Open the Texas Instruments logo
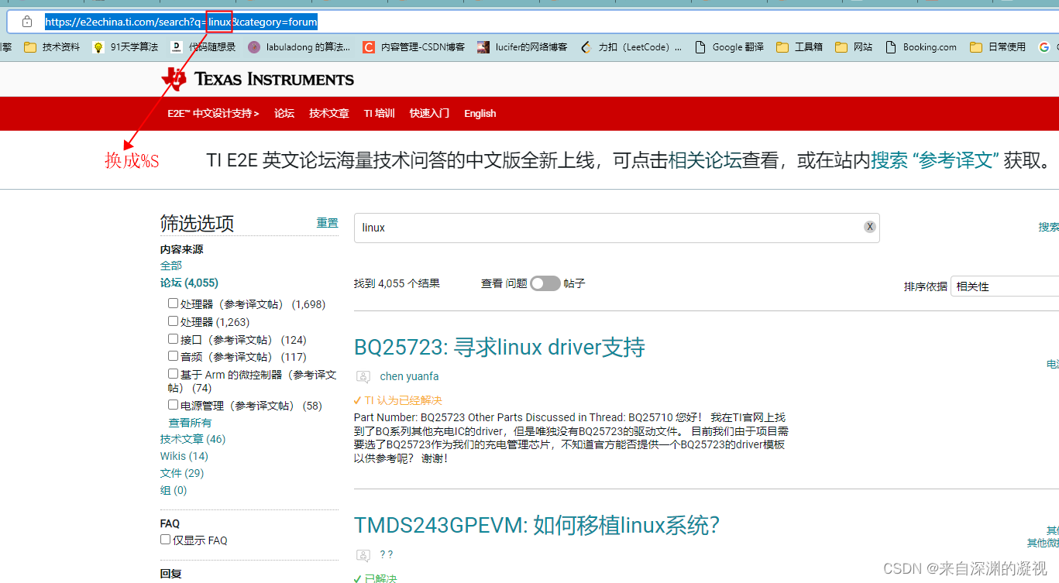This screenshot has height=583, width=1059. 257,78
